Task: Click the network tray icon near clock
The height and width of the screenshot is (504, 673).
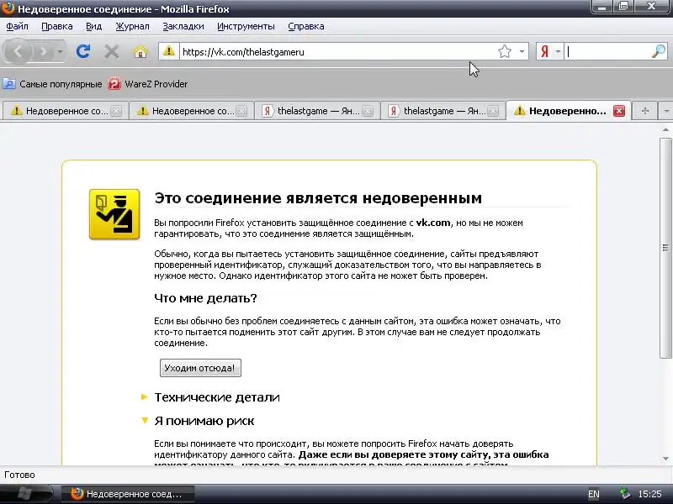Action: (x=625, y=494)
